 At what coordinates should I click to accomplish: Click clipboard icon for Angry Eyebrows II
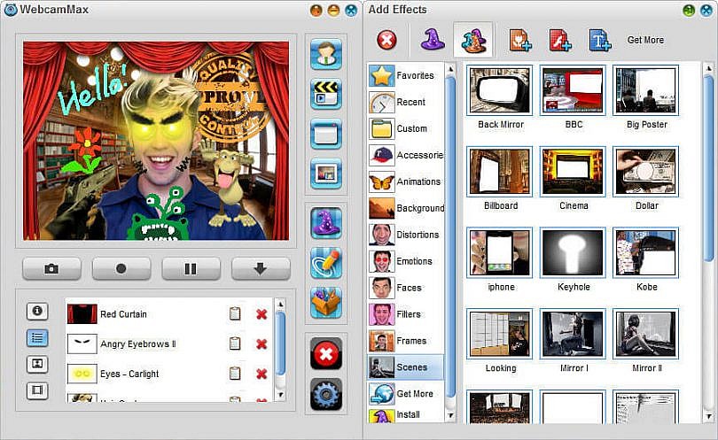235,343
